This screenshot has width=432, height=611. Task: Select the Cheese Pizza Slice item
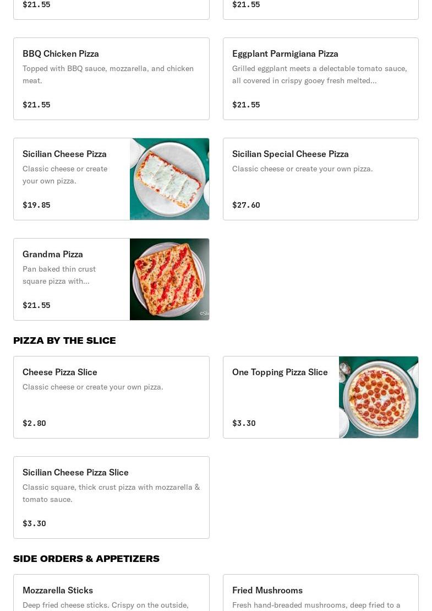point(111,397)
